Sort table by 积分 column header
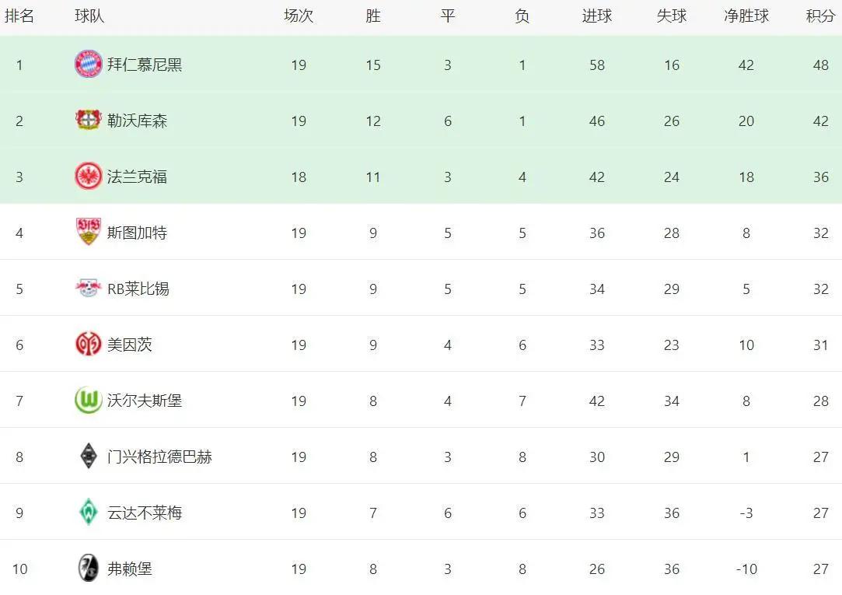This screenshot has height=595, width=842. click(820, 16)
